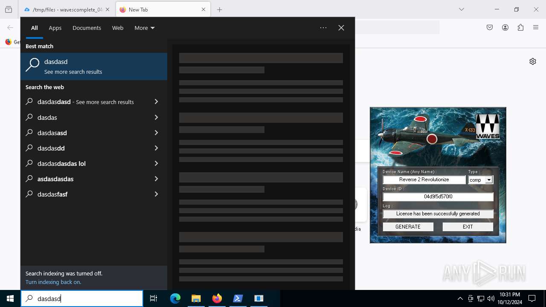Click the Log message field in keygen

click(x=438, y=214)
